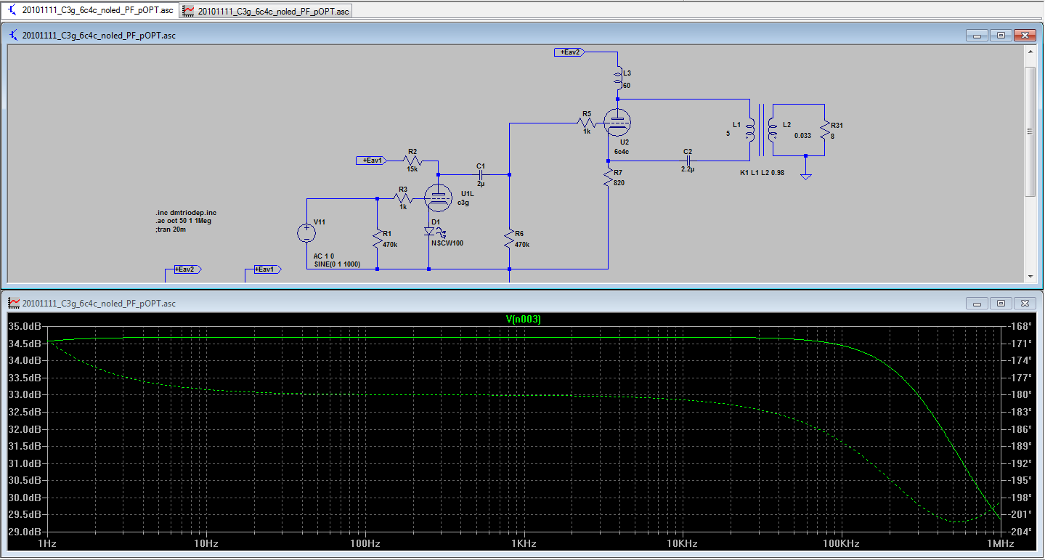Screen dimensions: 1045x560
Task: Click the SINE(0 1 1000) source value
Action: point(337,264)
